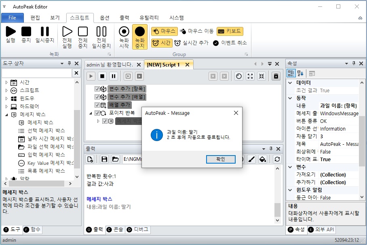
Task: Toggle the 시간 recording option
Action: [x=162, y=43]
